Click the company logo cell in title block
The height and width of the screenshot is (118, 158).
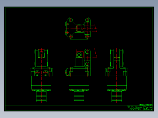click(135, 109)
